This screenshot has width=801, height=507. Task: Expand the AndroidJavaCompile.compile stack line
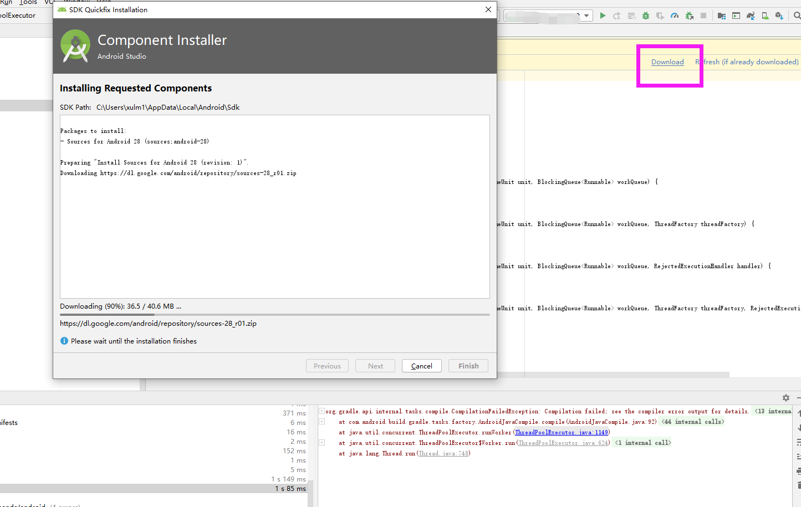pyautogui.click(x=322, y=422)
